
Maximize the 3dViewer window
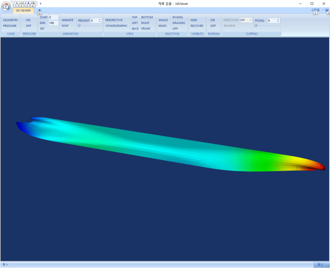[x=312, y=4]
